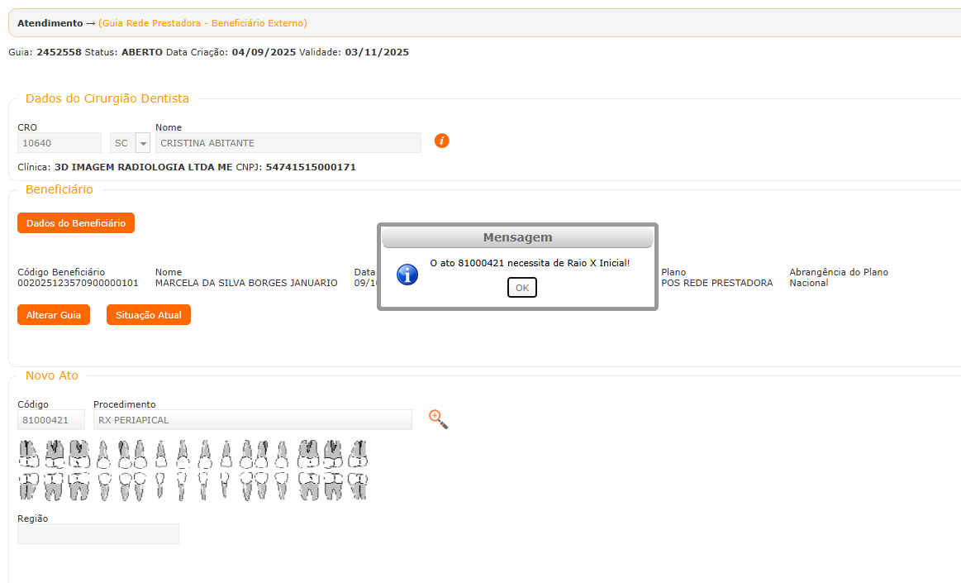The width and height of the screenshot is (961, 583).
Task: Select lower tooth 42 in the odontogram
Action: point(160,486)
